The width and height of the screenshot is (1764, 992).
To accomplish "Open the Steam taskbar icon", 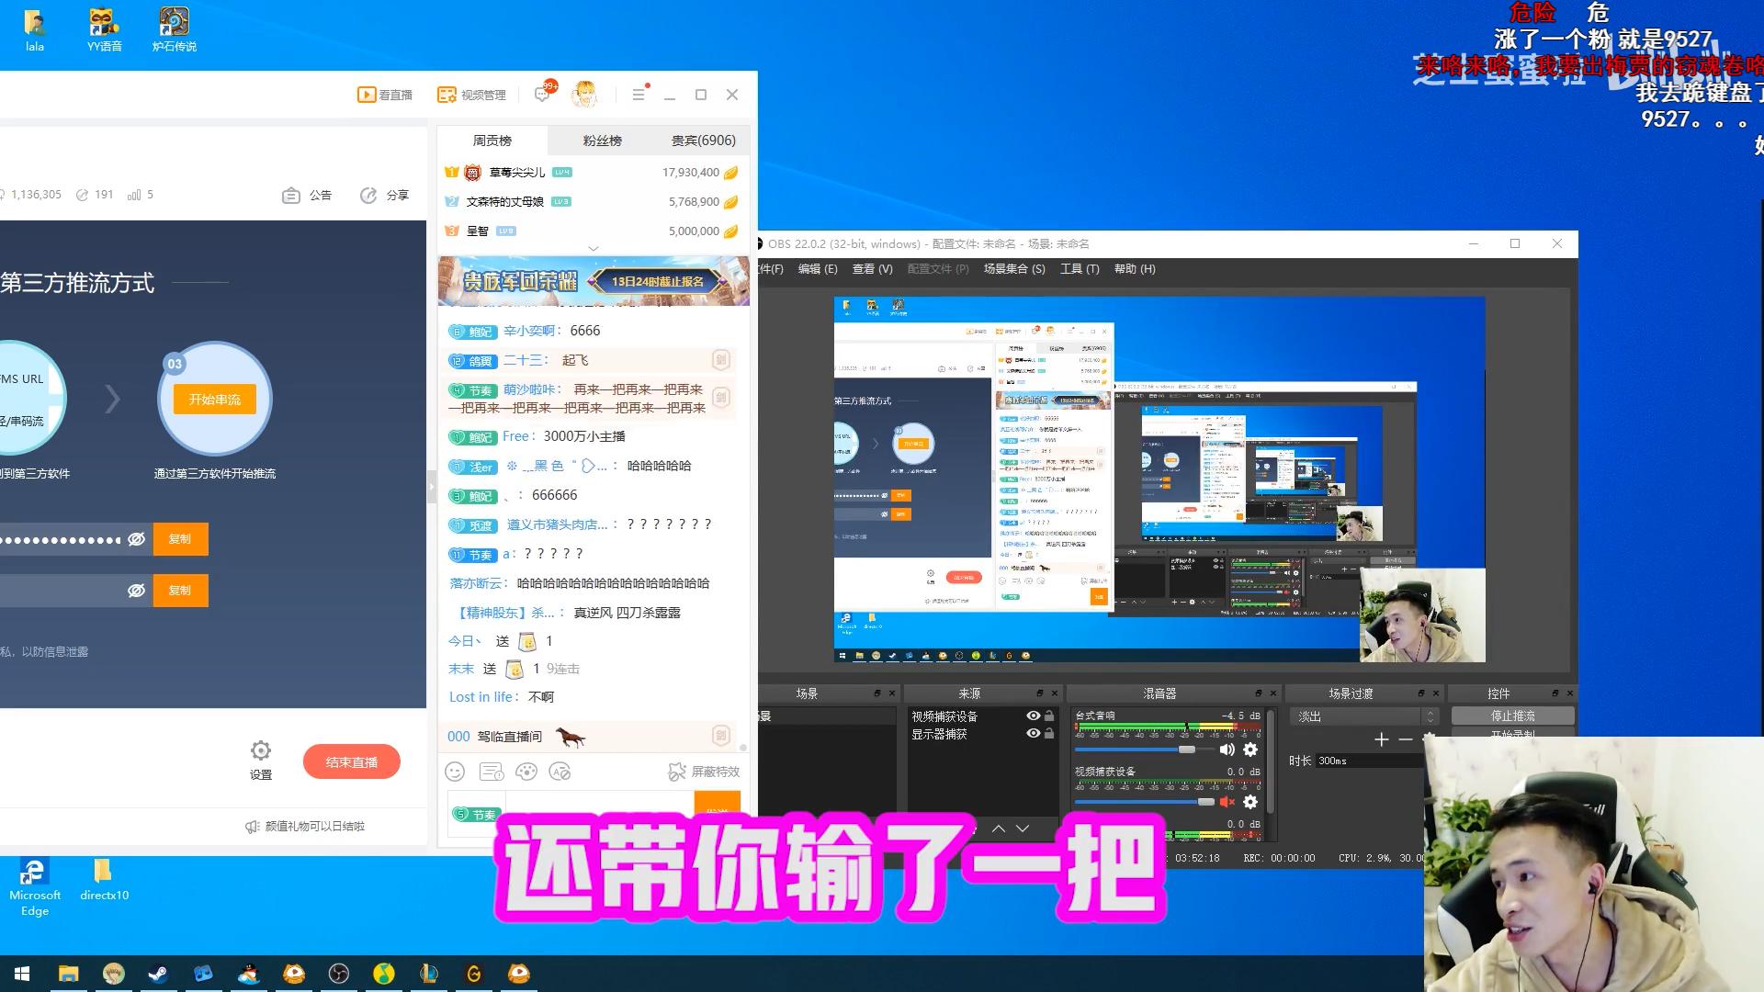I will (x=159, y=974).
